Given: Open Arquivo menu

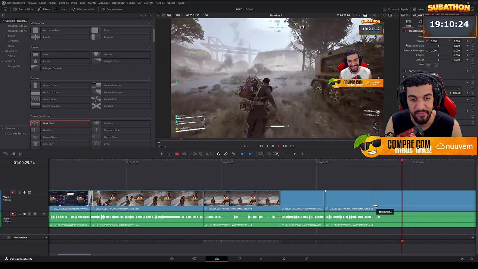Looking at the screenshot, I should pos(32,3).
